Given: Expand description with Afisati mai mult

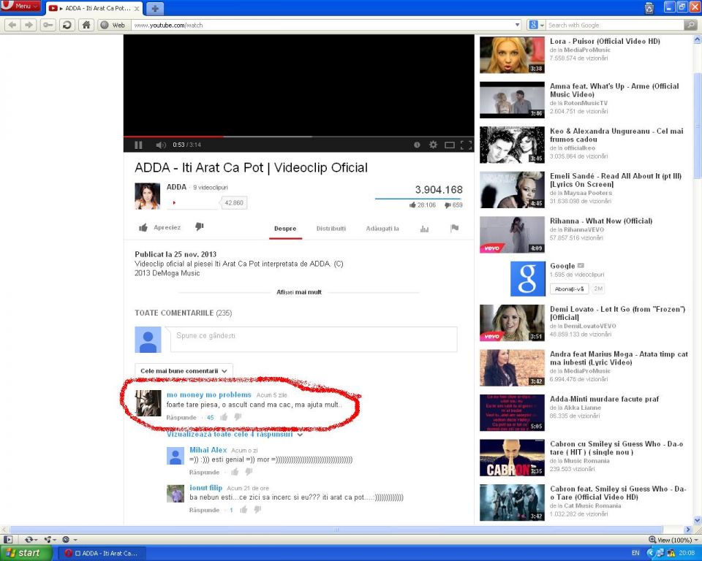Looking at the screenshot, I should pyautogui.click(x=299, y=292).
